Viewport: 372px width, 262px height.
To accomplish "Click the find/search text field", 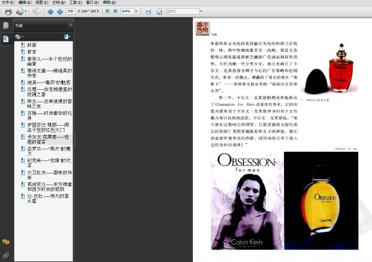I will click(184, 11).
